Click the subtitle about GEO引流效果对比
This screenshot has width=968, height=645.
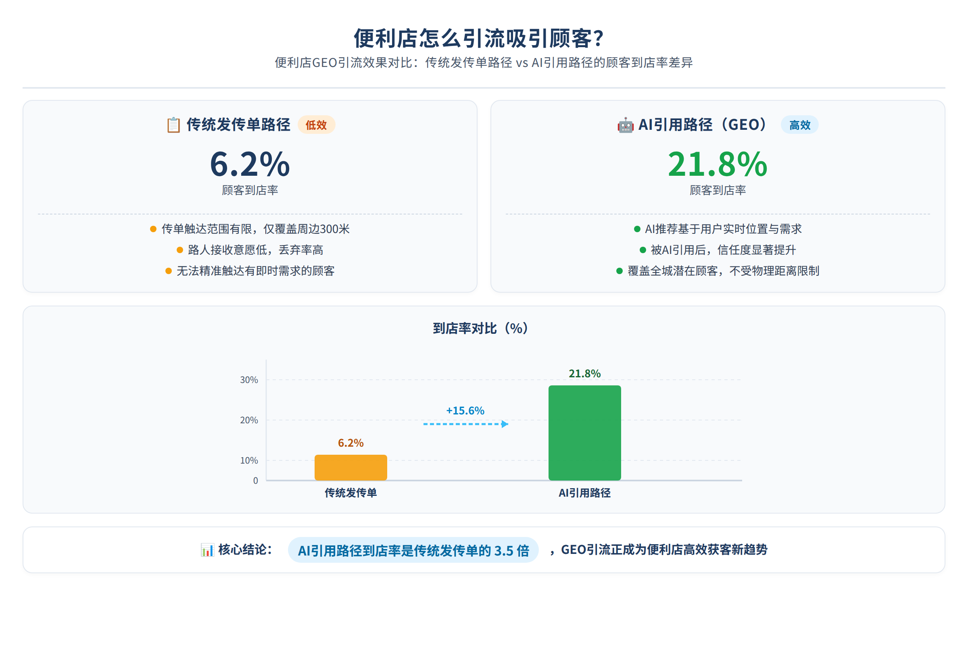pos(484,62)
